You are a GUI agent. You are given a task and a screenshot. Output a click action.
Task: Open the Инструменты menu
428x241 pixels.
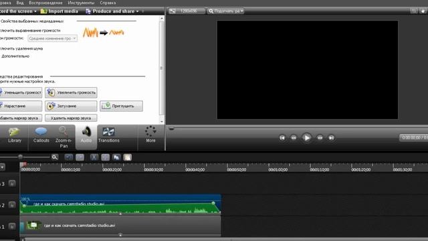(81, 3)
